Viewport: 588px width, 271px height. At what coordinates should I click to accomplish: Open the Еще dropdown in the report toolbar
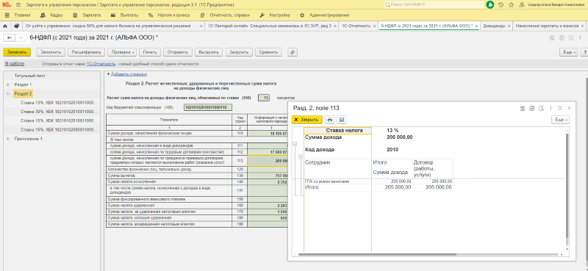(x=568, y=52)
